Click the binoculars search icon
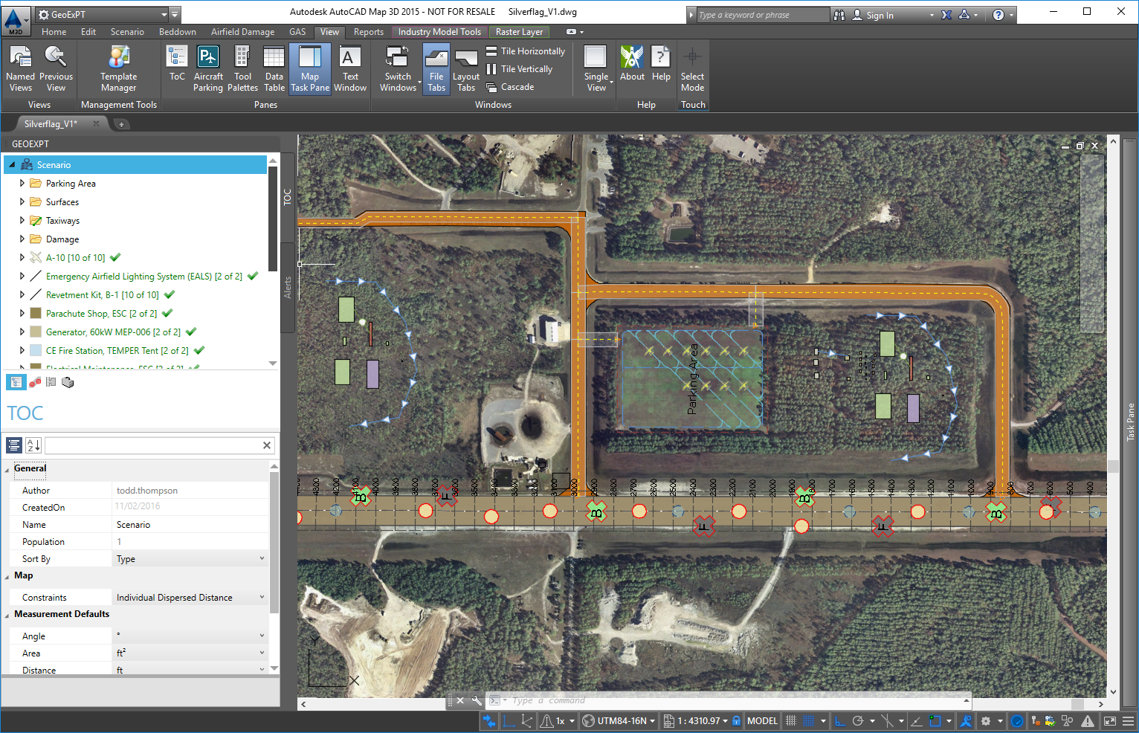 839,15
